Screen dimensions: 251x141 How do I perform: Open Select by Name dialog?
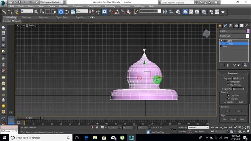(x=42, y=12)
